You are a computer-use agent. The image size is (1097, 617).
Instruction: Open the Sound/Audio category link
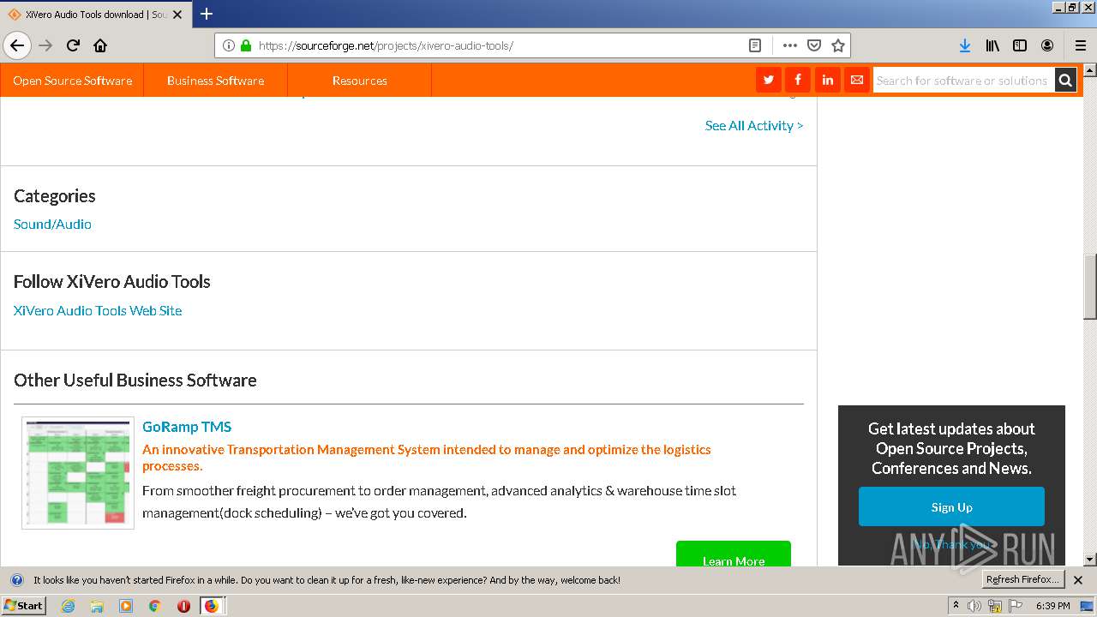tap(52, 224)
